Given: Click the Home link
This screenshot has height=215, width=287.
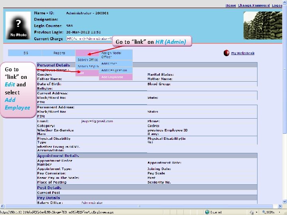Looking at the screenshot, I should 231,5.
